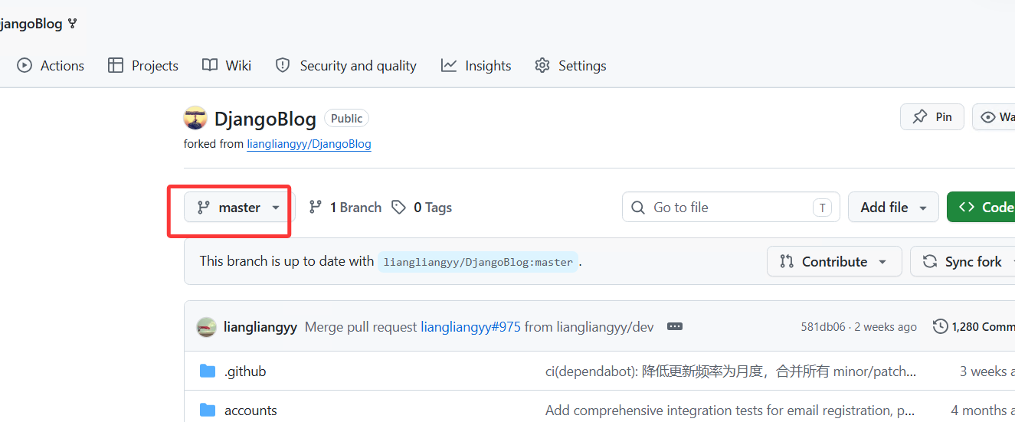The width and height of the screenshot is (1015, 422).
Task: Click the 'Merge pull request' commit message text
Action: (361, 327)
